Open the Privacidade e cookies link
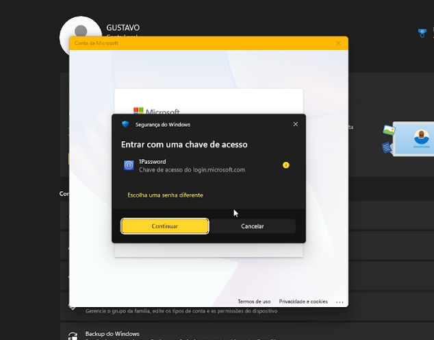Image resolution: width=434 pixels, height=340 pixels. pyautogui.click(x=303, y=302)
